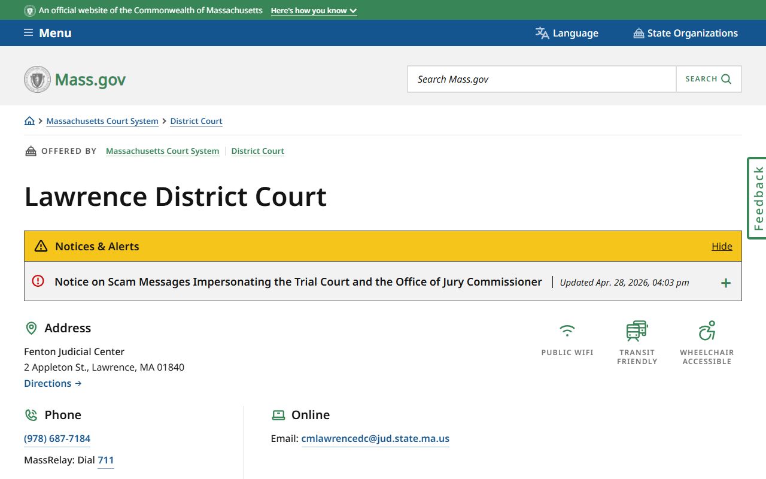Open Directions link

click(53, 383)
